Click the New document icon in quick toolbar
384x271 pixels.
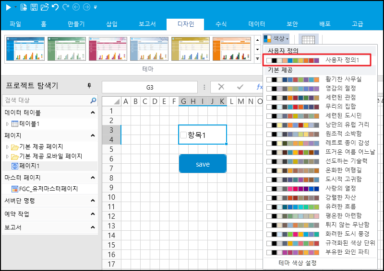24,7
